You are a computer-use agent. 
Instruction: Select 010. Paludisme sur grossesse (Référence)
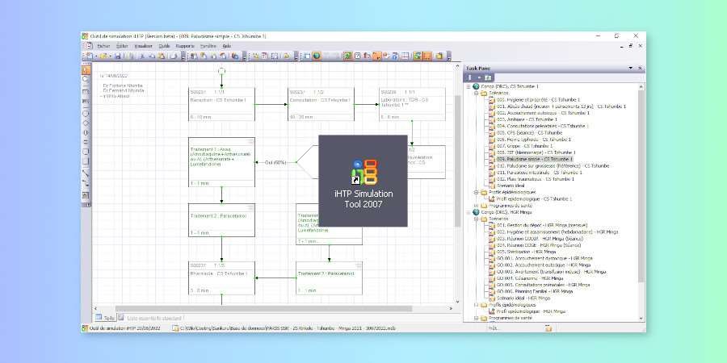point(553,165)
